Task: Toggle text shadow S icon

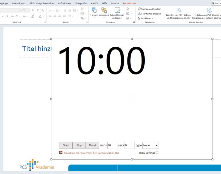Action: [x=7, y=16]
